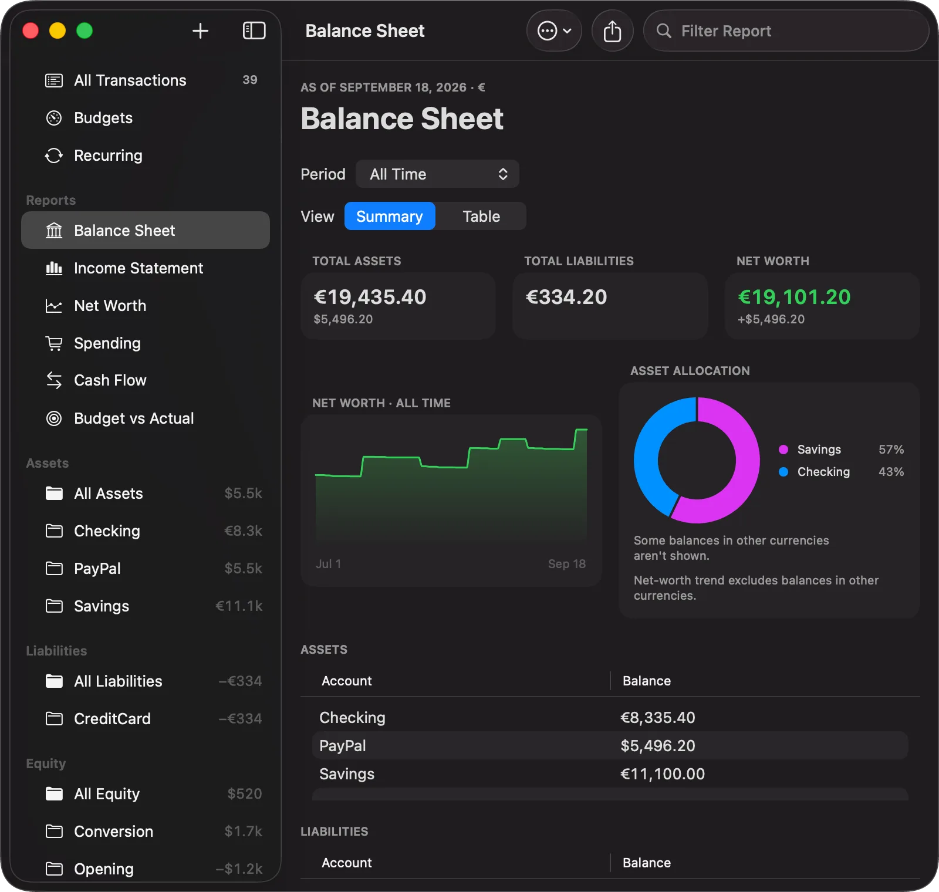Open the Income Statement report
The image size is (939, 892).
[146, 268]
